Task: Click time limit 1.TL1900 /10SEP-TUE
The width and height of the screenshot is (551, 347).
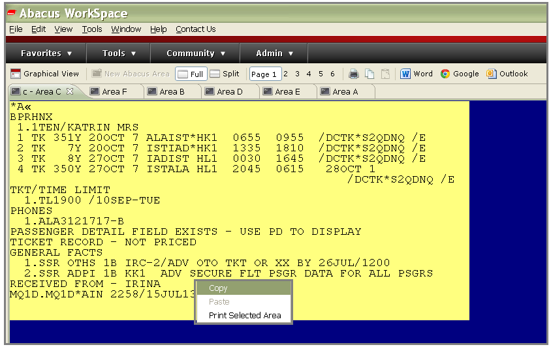Action: tap(92, 200)
